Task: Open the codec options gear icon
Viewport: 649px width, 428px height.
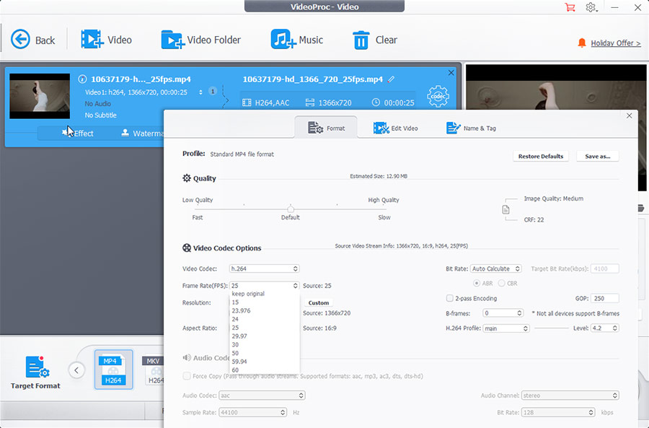Action: [438, 96]
